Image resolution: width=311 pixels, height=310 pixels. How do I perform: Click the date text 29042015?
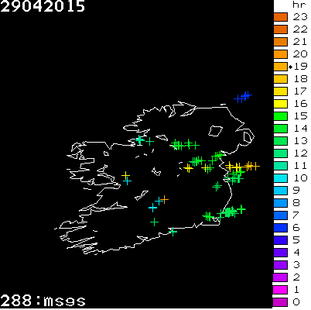pos(43,6)
